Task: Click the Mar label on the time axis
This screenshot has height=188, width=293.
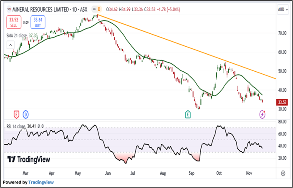Action: point(25,173)
